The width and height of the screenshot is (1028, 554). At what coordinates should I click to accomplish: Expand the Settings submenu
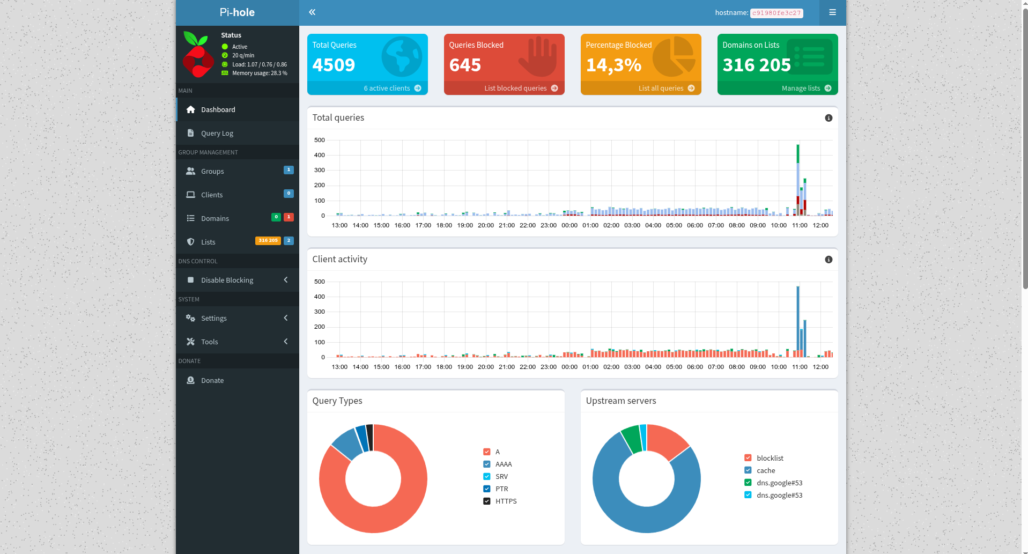pos(237,318)
